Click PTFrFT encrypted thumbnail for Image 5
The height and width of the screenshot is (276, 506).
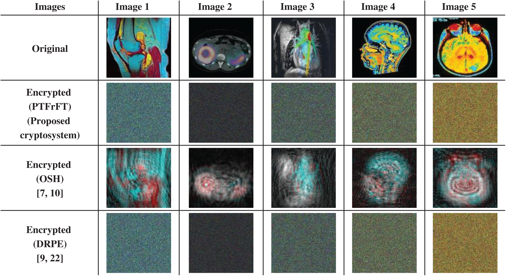tap(465, 113)
